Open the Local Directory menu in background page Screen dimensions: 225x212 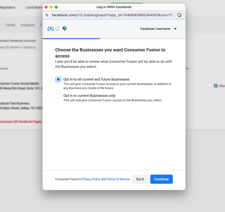pos(34,7)
